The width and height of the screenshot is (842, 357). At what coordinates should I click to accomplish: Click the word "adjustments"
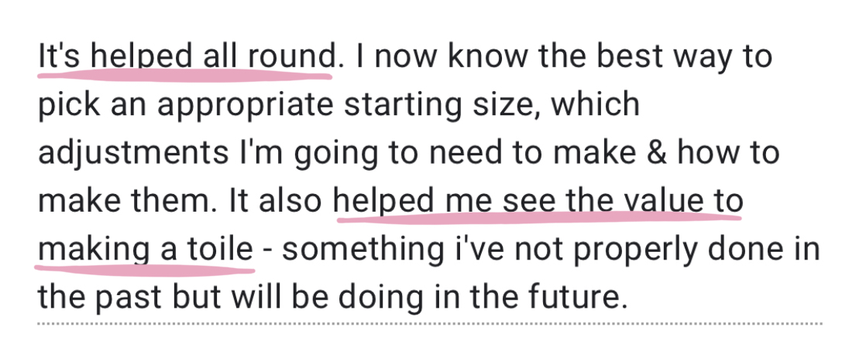(125, 154)
